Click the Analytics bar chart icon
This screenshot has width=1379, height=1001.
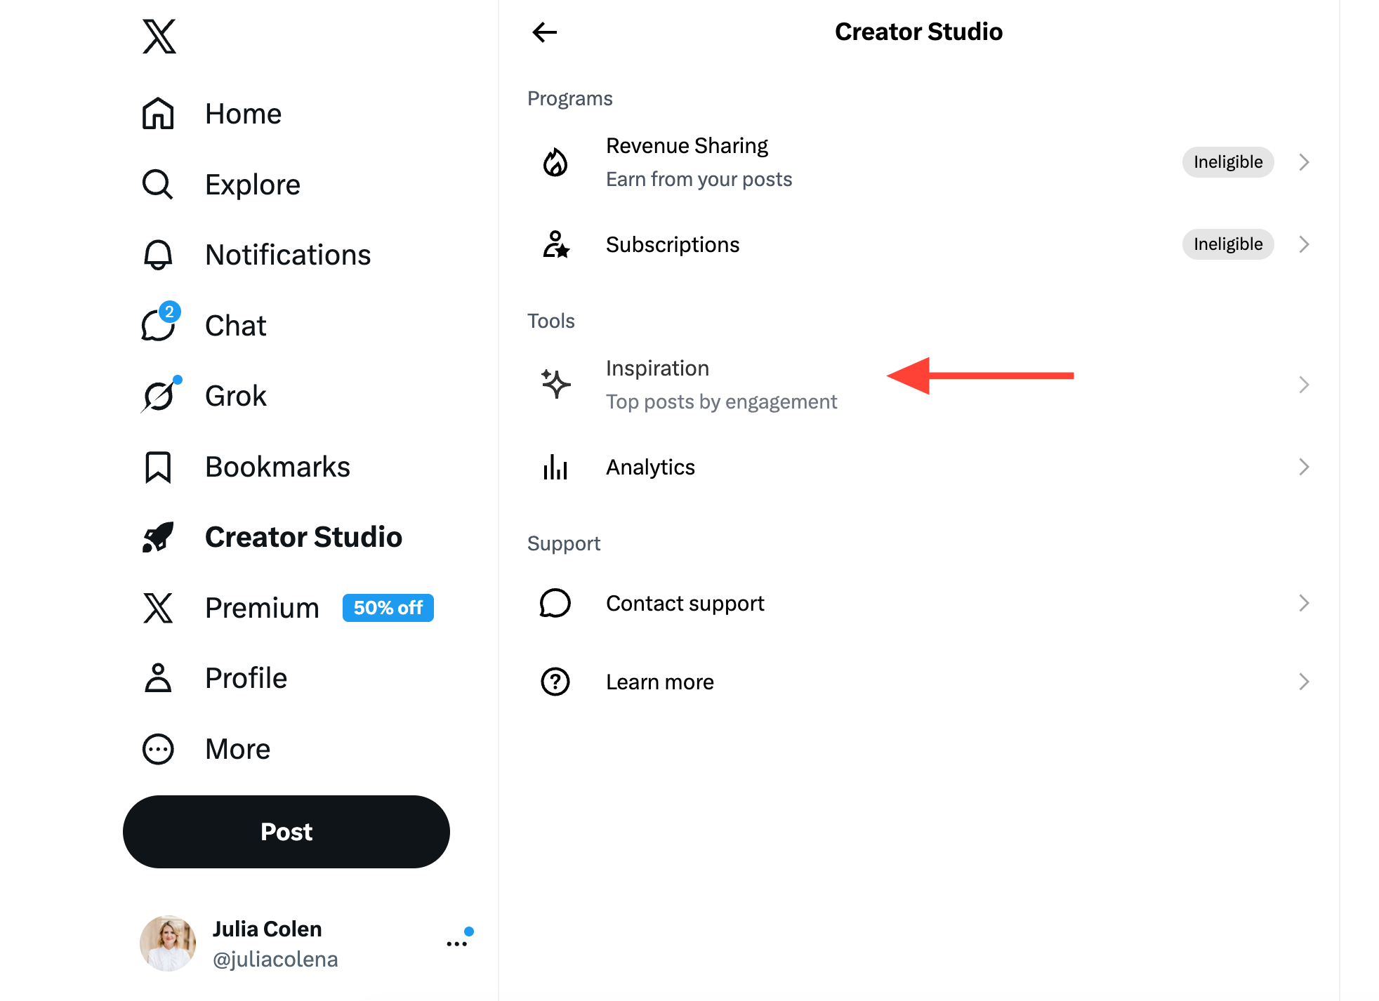(555, 467)
